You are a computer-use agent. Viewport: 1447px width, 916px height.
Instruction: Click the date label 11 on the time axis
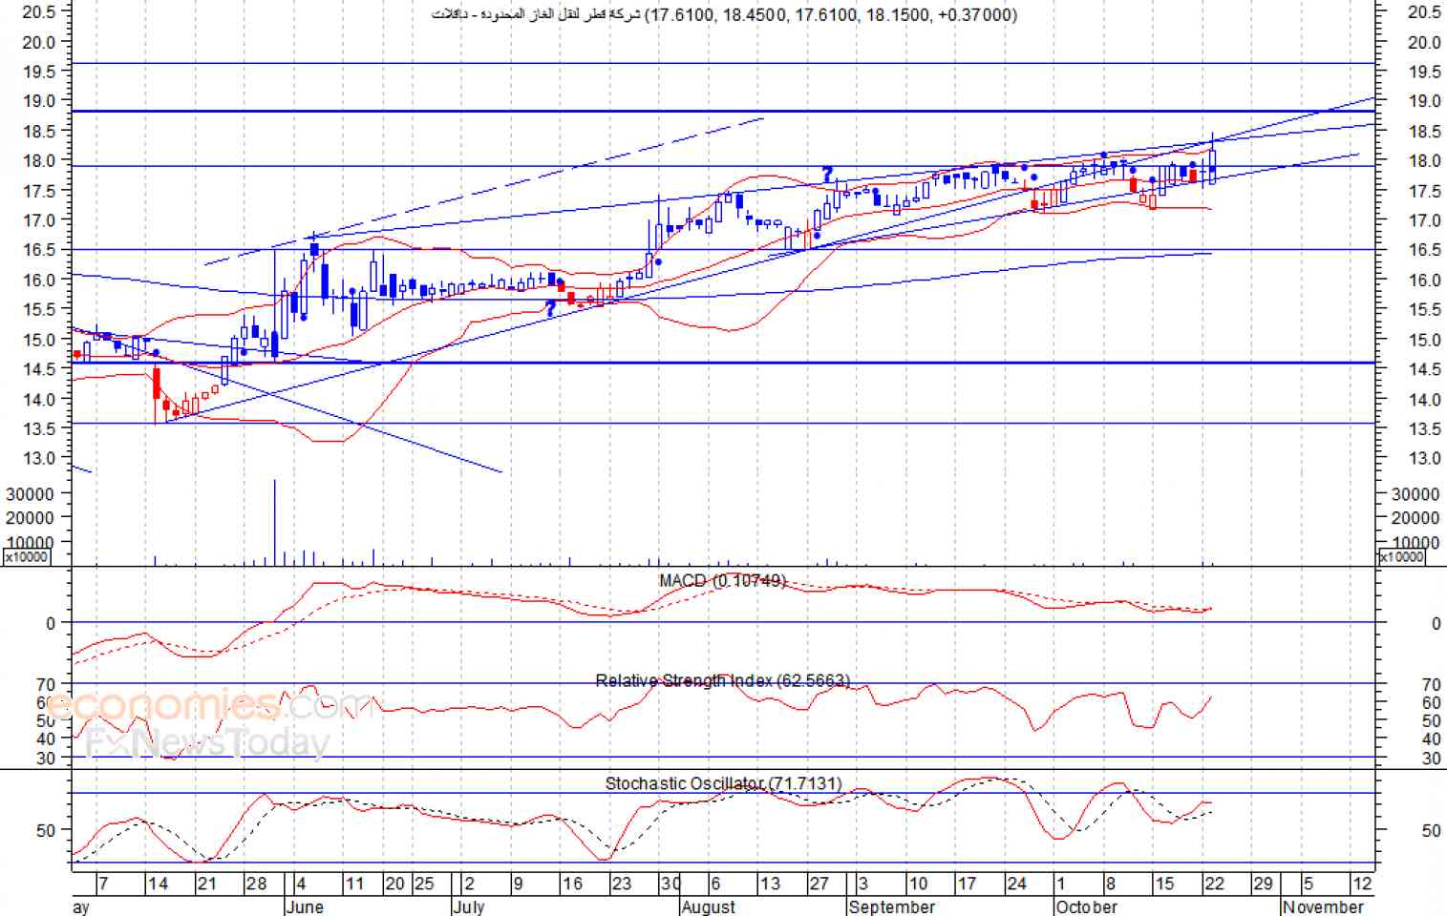pyautogui.click(x=354, y=884)
